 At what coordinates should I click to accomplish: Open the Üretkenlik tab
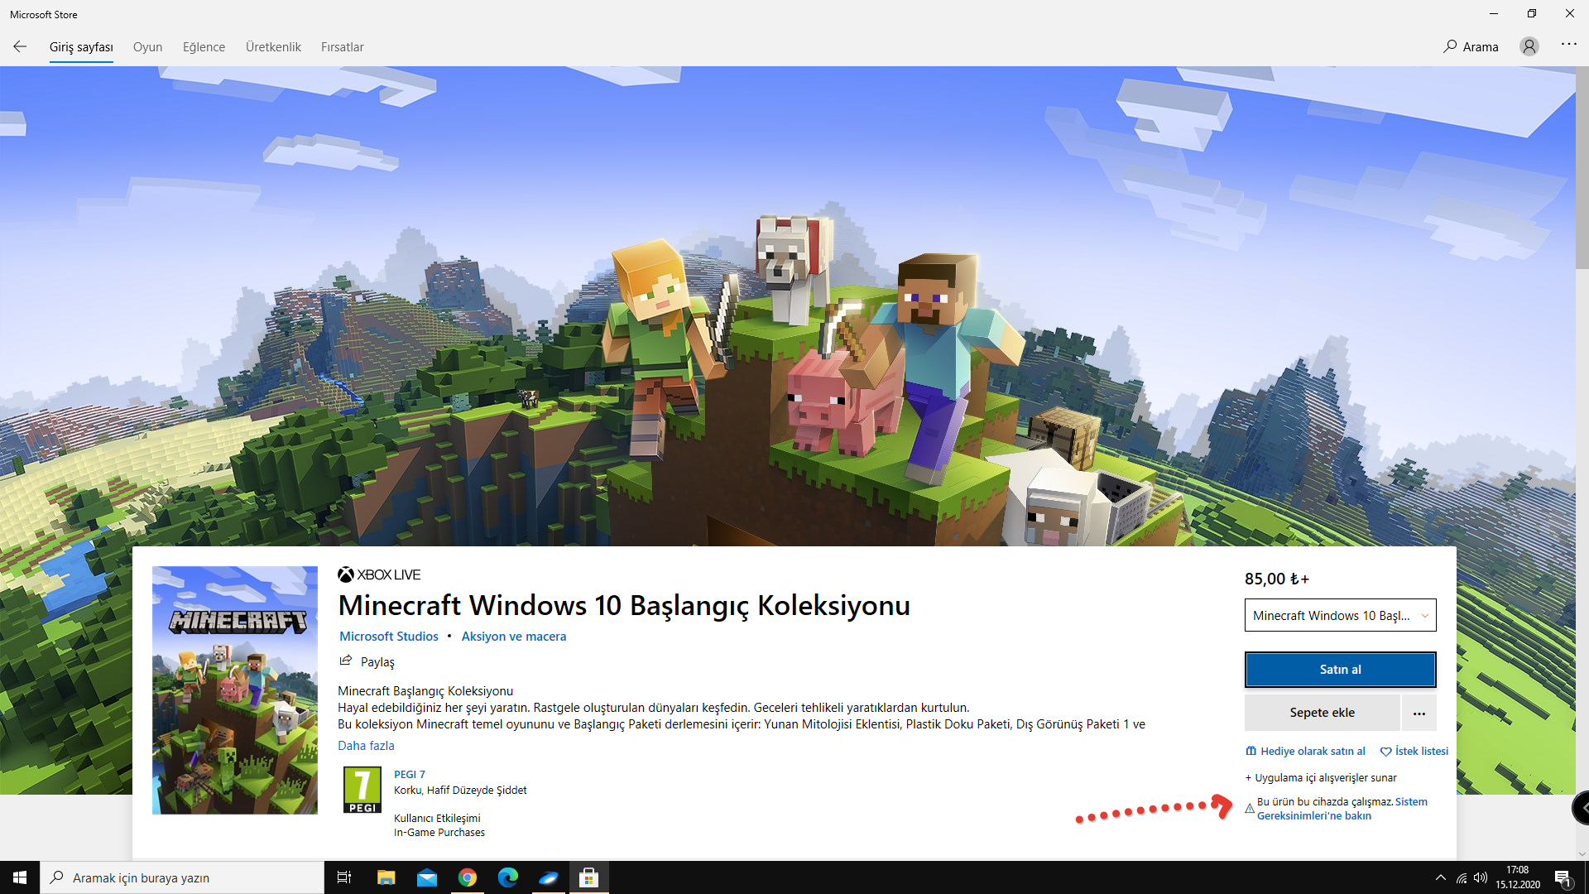273,47
